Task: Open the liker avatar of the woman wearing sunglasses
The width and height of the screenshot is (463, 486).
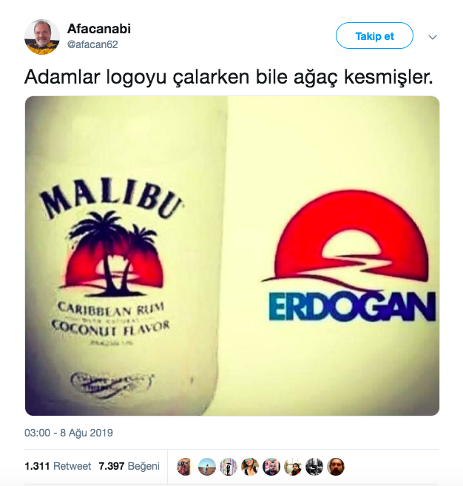Action: 250,467
